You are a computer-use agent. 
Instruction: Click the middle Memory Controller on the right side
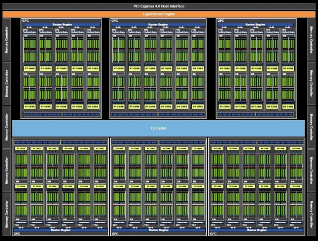pyautogui.click(x=312, y=127)
